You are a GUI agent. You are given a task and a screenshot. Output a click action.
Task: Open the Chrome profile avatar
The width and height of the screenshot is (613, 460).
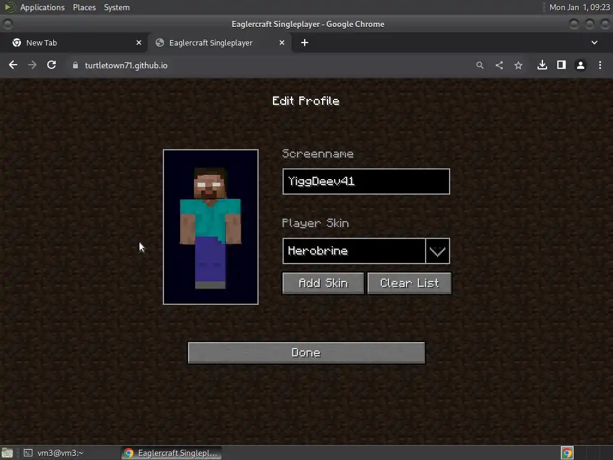[x=581, y=65]
